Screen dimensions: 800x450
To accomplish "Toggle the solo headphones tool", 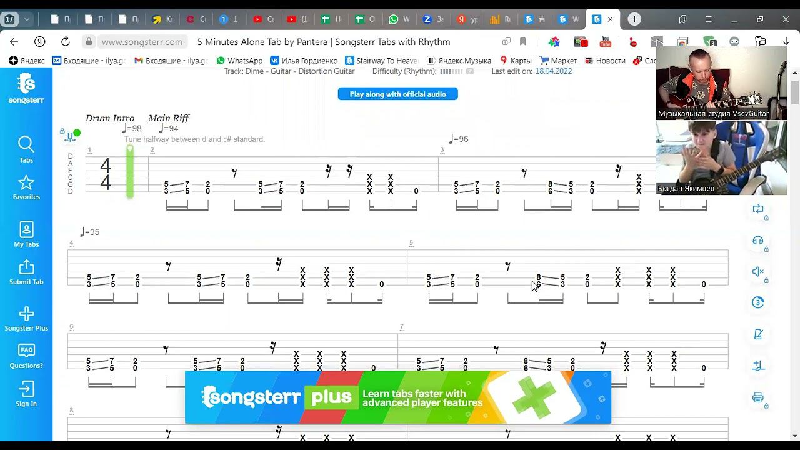I will [x=758, y=241].
